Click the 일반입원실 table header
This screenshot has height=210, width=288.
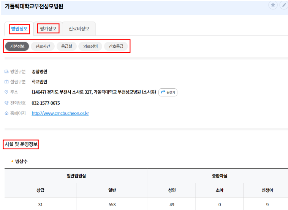76,176
